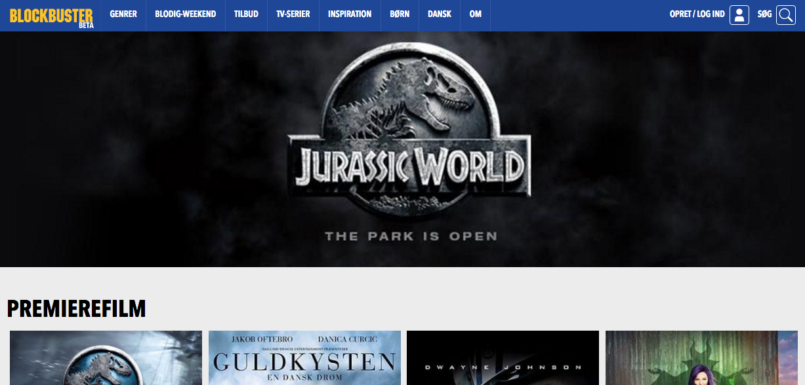
Task: Open the Om page
Action: (476, 14)
